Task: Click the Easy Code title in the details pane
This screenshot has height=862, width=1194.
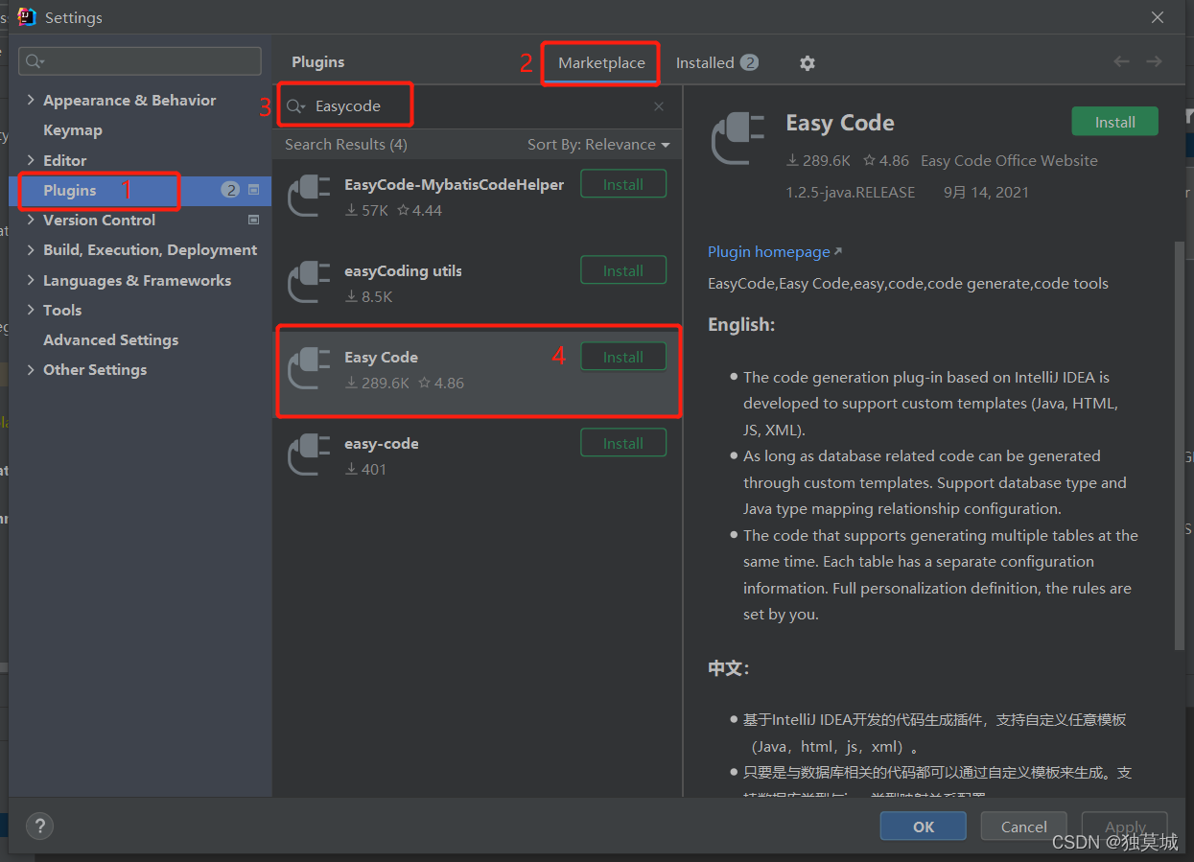Action: point(840,123)
